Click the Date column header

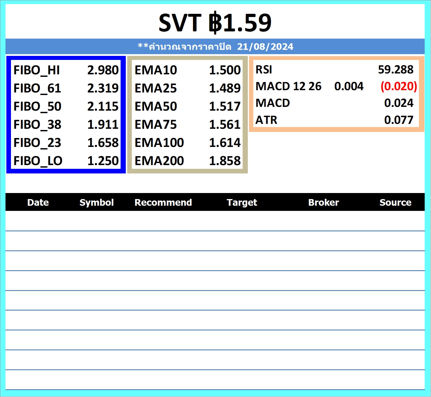(x=38, y=202)
